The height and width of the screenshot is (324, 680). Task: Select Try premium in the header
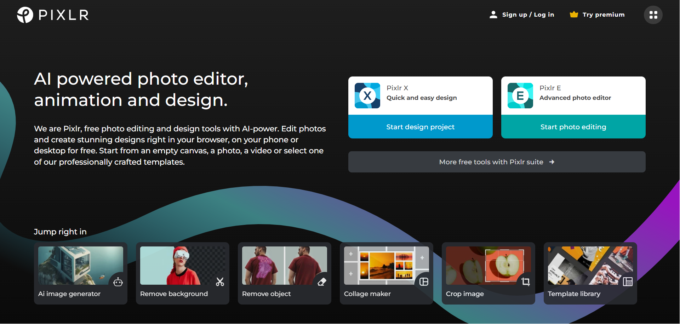pos(604,15)
